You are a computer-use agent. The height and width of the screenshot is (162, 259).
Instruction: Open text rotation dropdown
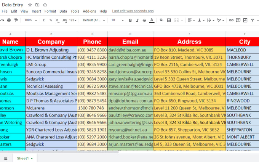click(x=221, y=20)
